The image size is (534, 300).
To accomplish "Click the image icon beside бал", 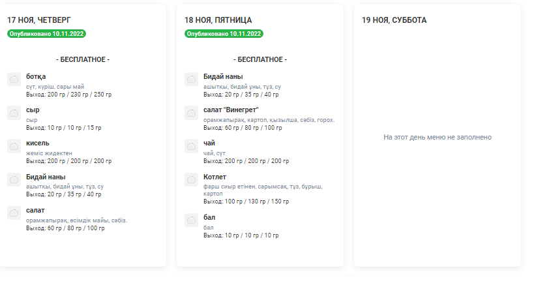I will tap(191, 220).
